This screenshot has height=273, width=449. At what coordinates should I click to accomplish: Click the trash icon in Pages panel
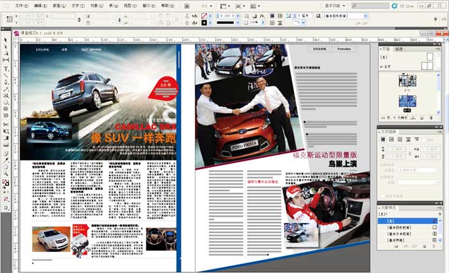coord(430,118)
